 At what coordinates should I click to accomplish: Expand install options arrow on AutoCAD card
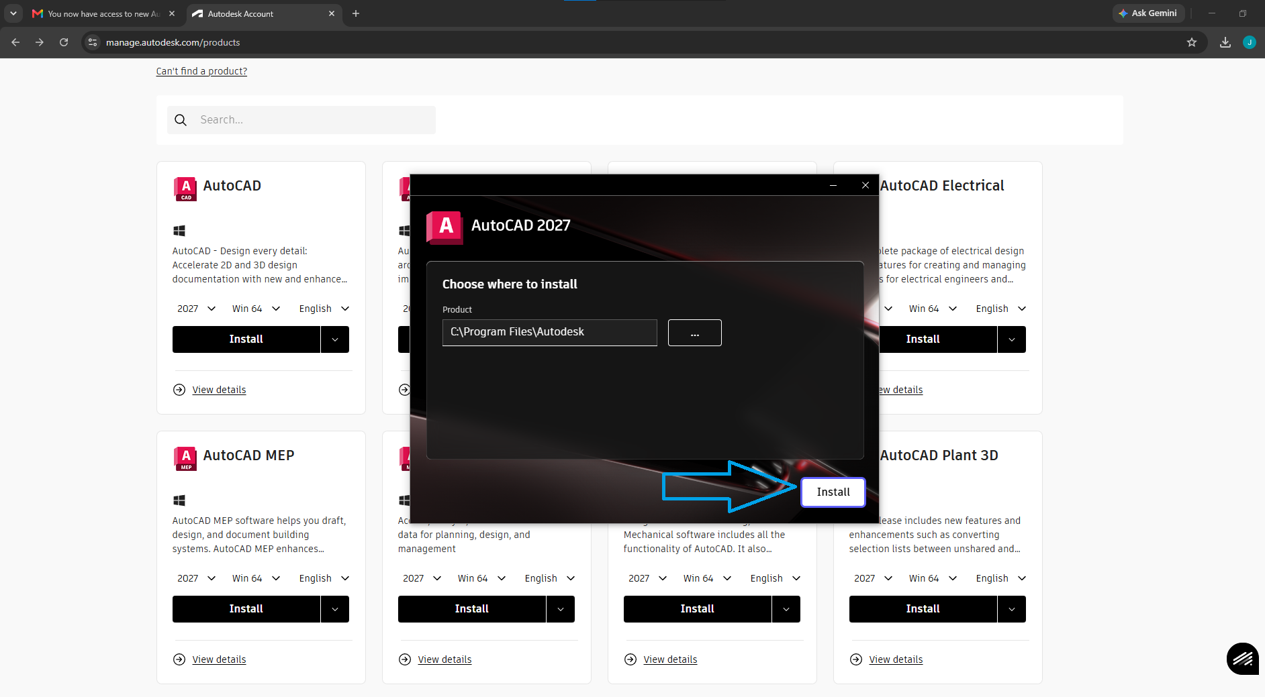click(x=335, y=339)
